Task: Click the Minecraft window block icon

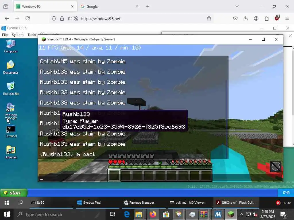Action: click(x=44, y=39)
